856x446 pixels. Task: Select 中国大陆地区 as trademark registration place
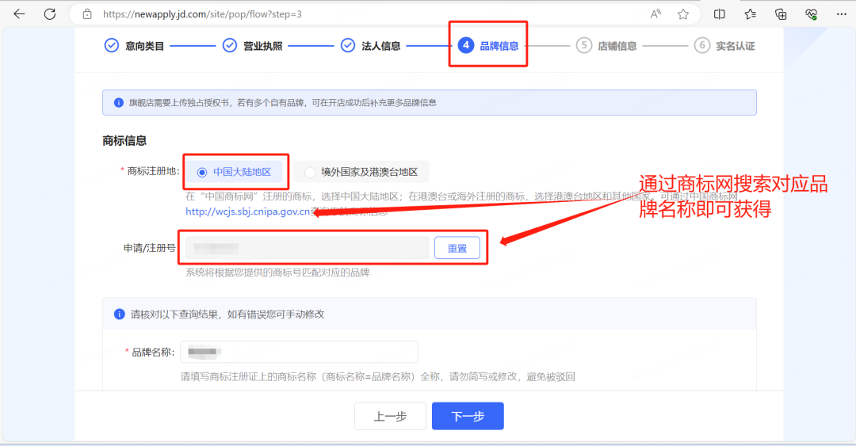(x=234, y=172)
